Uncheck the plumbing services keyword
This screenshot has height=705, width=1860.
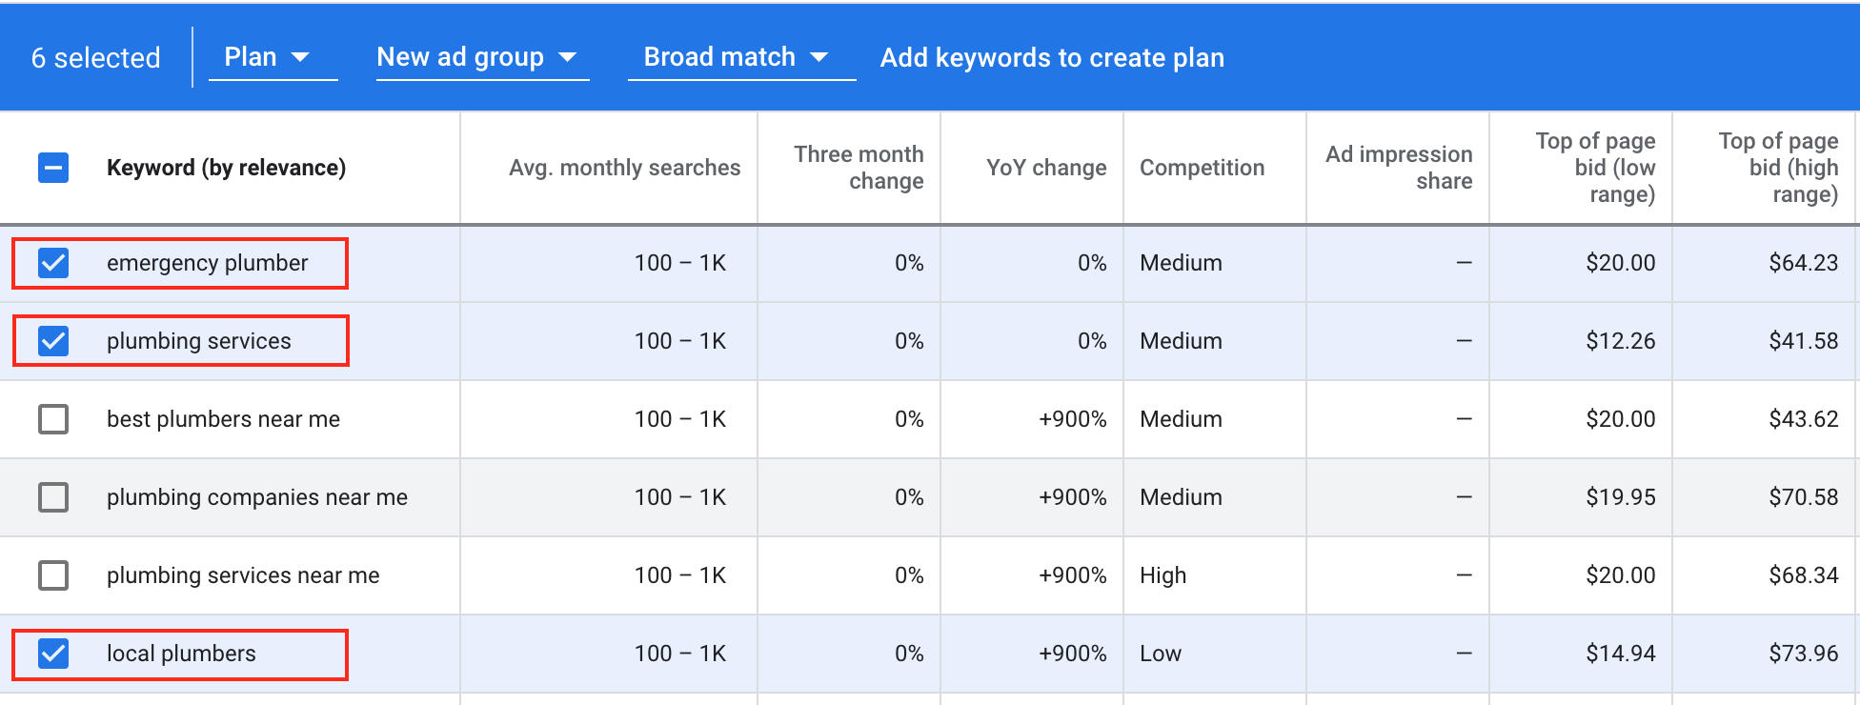(53, 341)
